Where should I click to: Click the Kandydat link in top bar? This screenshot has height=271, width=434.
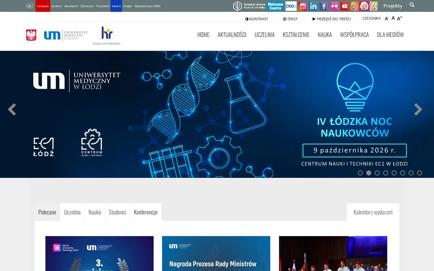(x=43, y=6)
